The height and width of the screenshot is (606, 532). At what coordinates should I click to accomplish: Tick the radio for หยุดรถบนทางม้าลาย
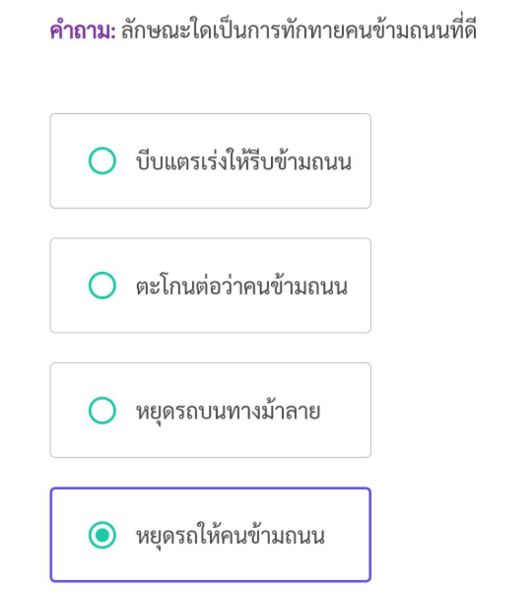point(102,410)
